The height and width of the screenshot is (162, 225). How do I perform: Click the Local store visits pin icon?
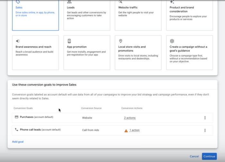pos(121,41)
